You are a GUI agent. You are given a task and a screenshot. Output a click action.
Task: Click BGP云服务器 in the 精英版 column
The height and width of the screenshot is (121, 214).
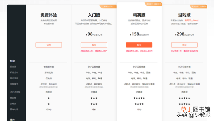[139, 67]
